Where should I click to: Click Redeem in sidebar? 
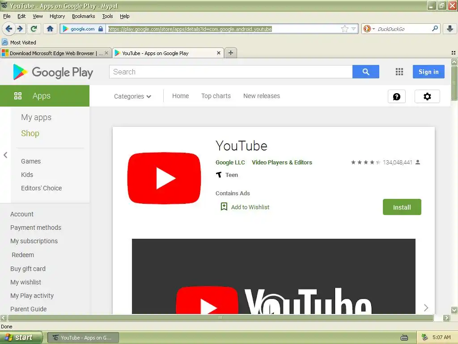click(x=23, y=255)
